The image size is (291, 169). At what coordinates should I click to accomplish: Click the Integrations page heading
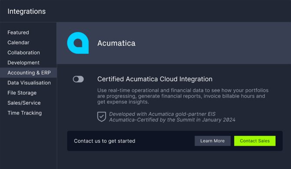pos(26,11)
